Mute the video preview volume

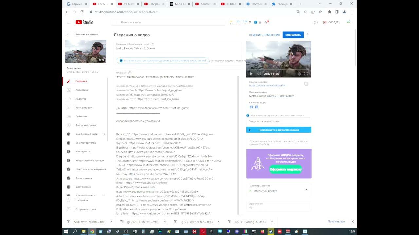pos(259,74)
